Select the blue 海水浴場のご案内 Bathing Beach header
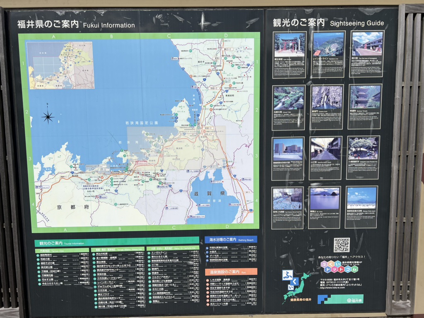 tap(231, 239)
